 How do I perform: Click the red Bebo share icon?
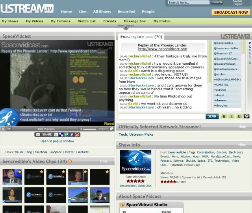[77, 135]
